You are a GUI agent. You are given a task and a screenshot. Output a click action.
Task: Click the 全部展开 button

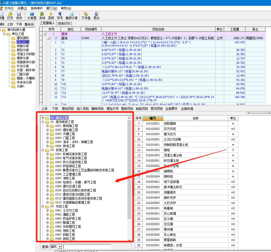click(x=171, y=109)
